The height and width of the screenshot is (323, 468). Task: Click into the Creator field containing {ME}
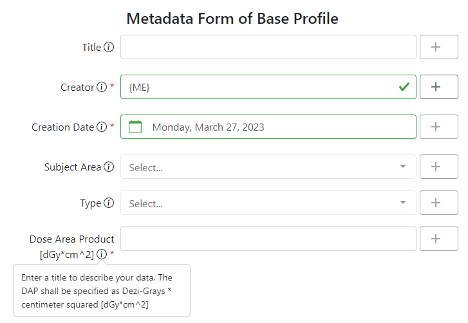pos(268,87)
